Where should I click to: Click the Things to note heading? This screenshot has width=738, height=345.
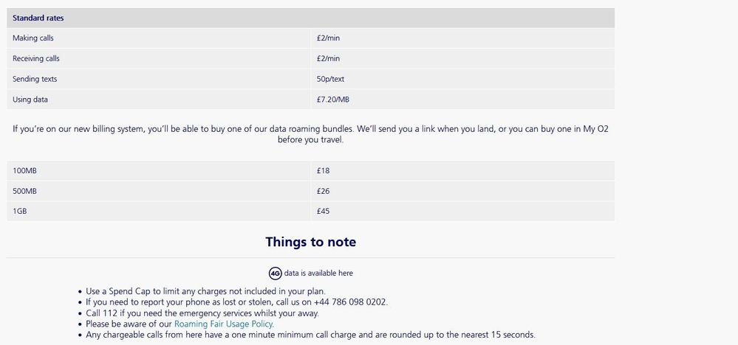[x=310, y=242]
